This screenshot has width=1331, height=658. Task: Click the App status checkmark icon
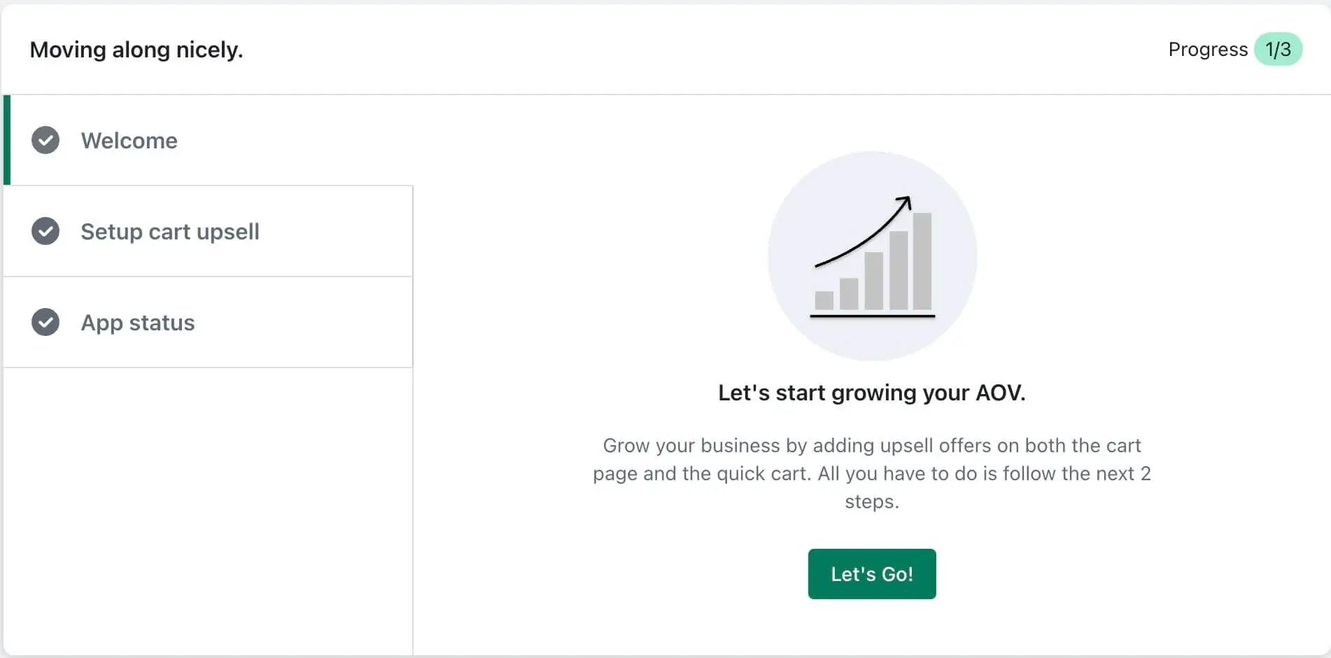pyautogui.click(x=45, y=322)
